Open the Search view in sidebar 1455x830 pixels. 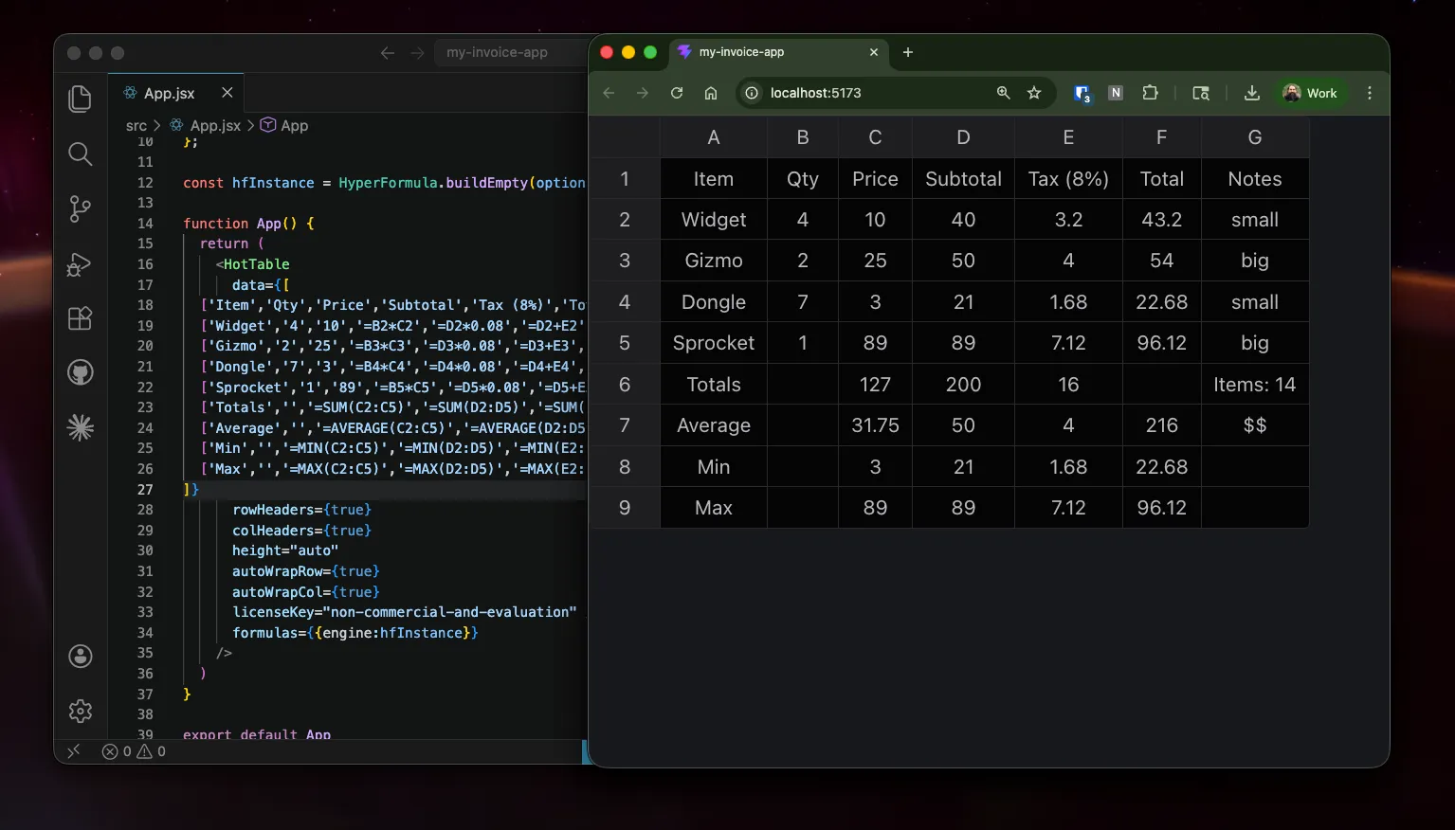(x=81, y=153)
